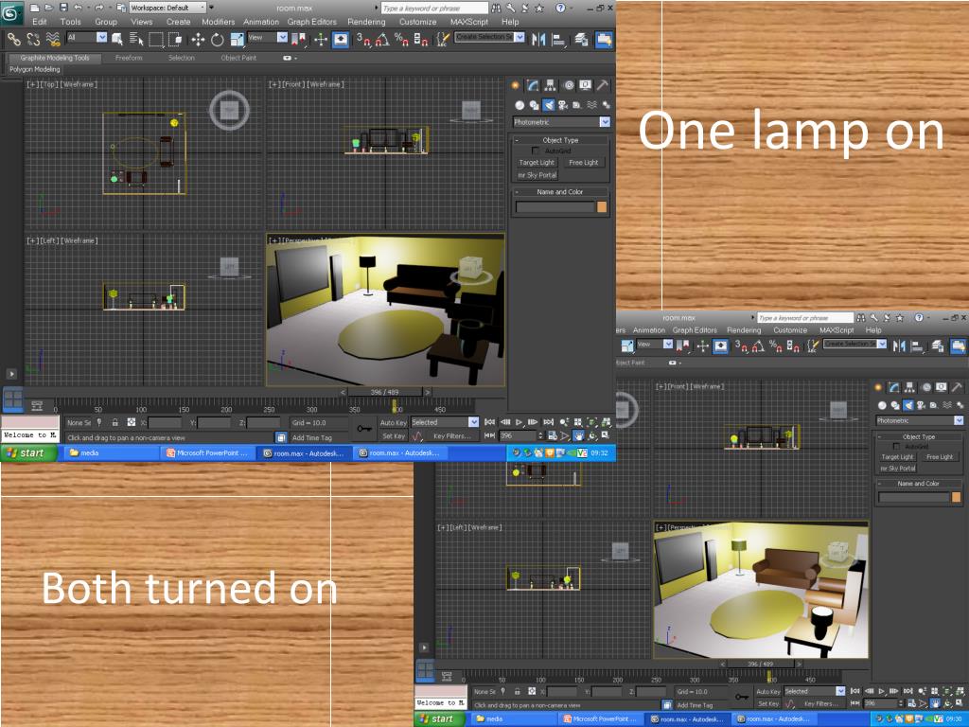Select Geometry category in upper window Create panel
The image size is (969, 727).
(x=520, y=105)
